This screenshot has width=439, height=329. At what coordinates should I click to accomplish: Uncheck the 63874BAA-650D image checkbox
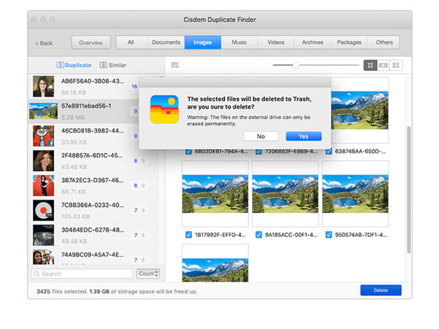pyautogui.click(x=329, y=151)
